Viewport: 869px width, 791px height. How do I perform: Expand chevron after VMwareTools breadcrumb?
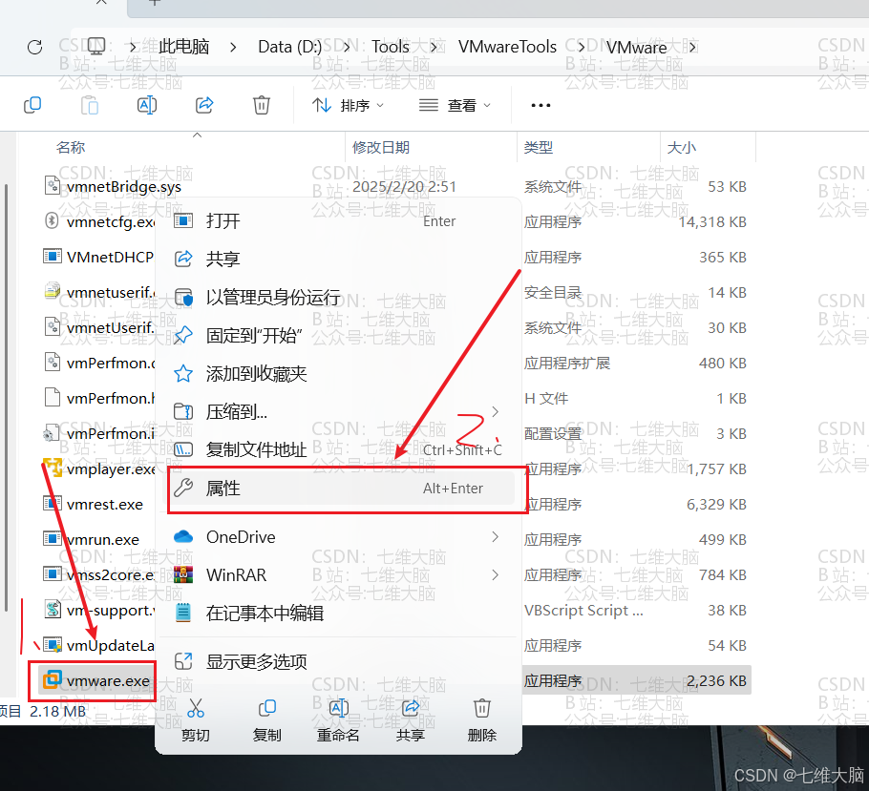click(582, 48)
